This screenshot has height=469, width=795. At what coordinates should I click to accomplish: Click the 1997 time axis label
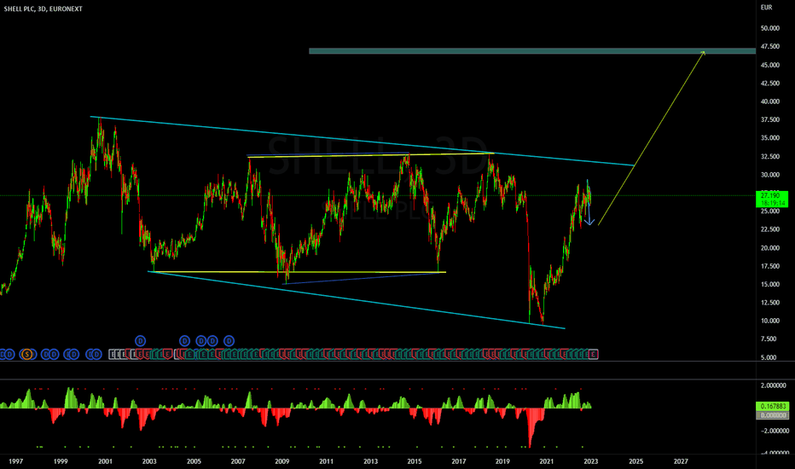coord(15,460)
